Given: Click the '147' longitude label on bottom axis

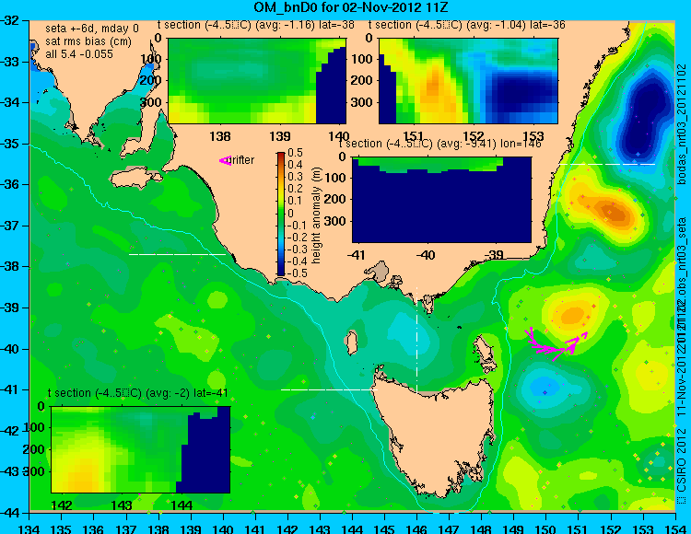Looking at the screenshot, I should click(449, 528).
